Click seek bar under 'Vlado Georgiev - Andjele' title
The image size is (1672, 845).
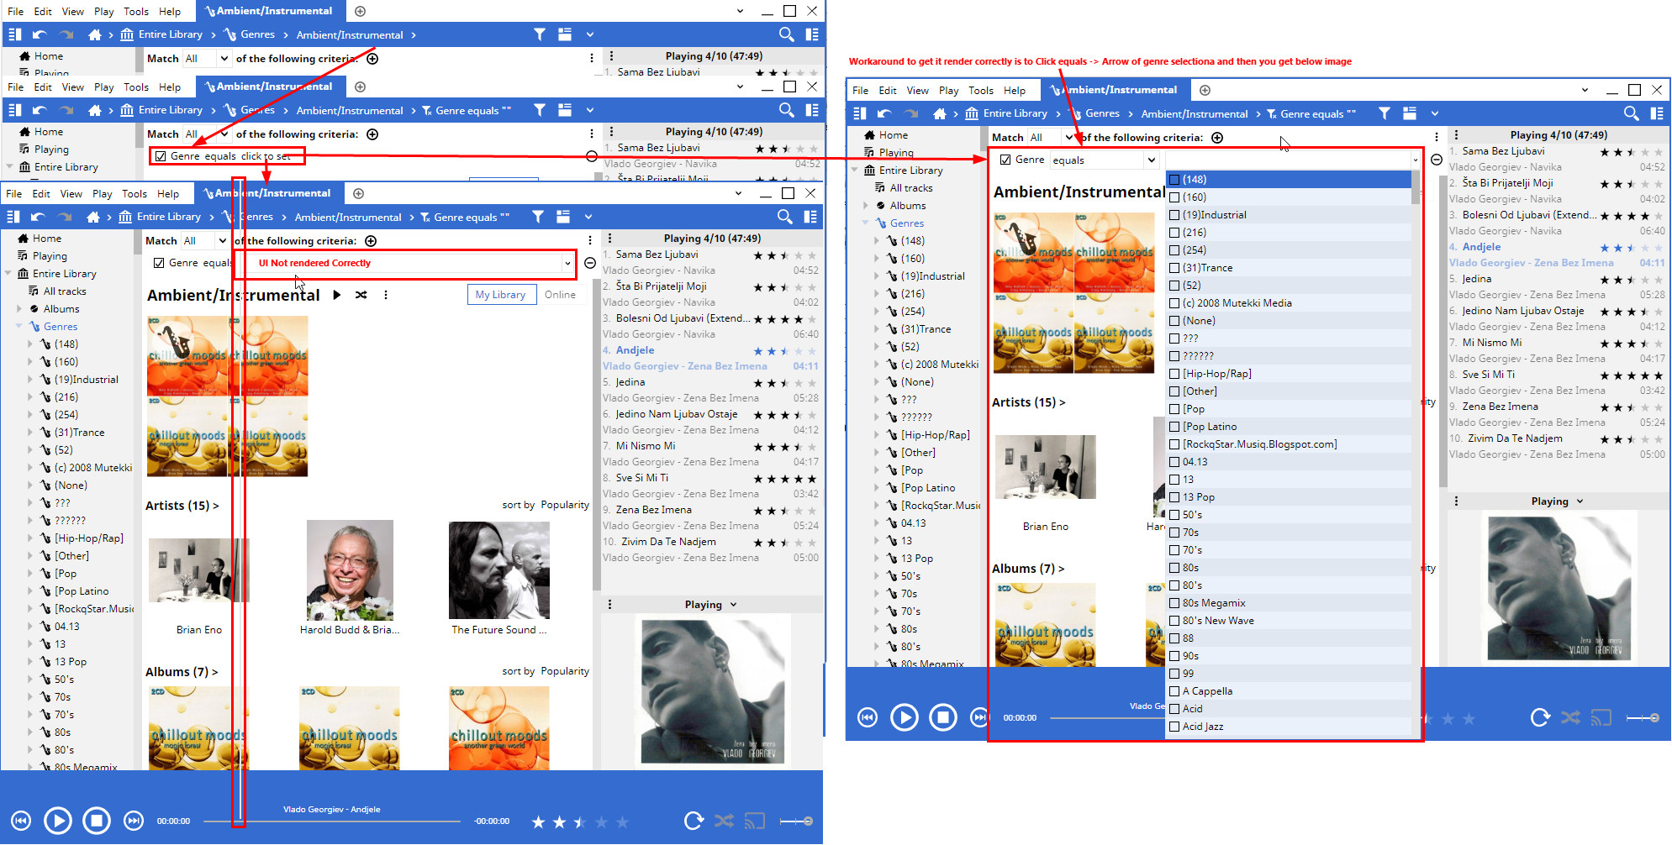click(x=332, y=821)
